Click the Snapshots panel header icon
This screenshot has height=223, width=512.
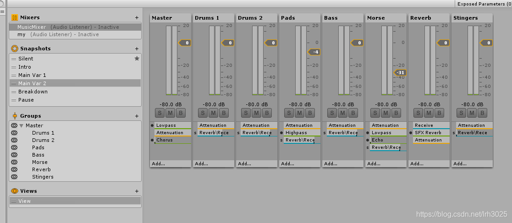[x=14, y=49]
